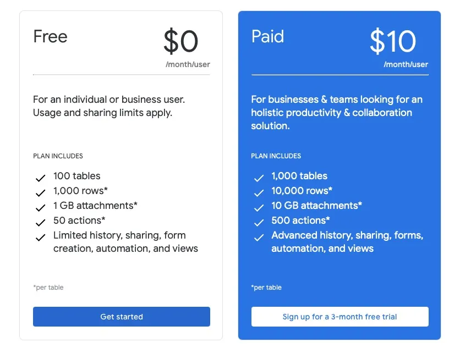Click Free plan's PLAN INCLUDES label
The image size is (449, 348).
click(58, 156)
